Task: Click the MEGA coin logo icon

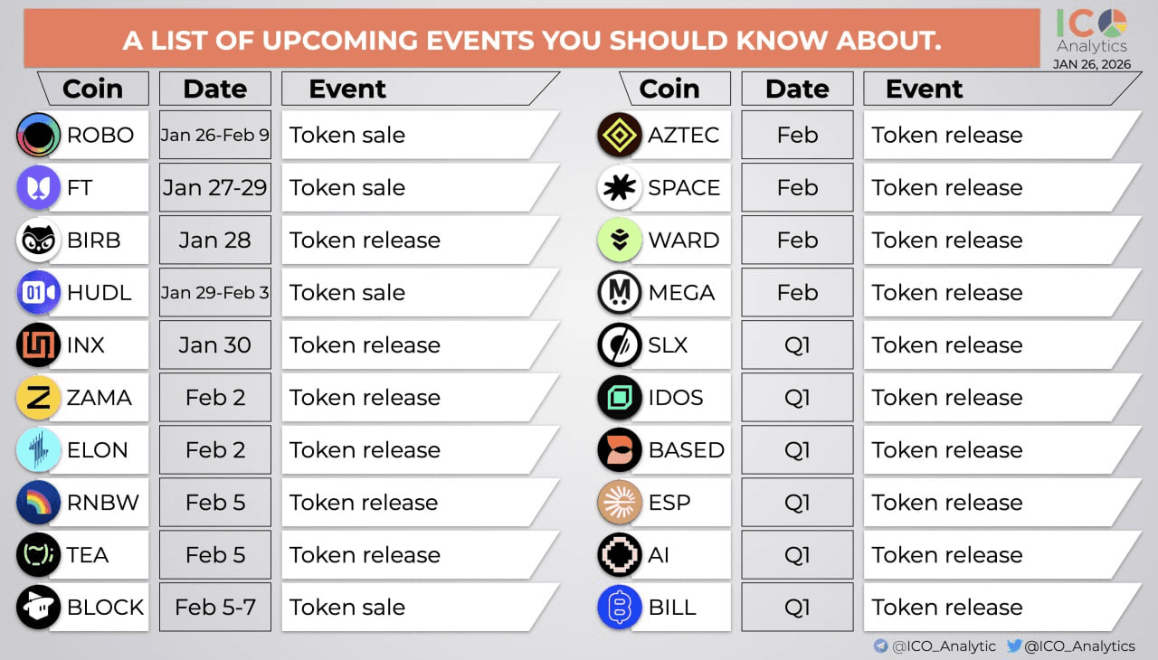Action: tap(620, 293)
